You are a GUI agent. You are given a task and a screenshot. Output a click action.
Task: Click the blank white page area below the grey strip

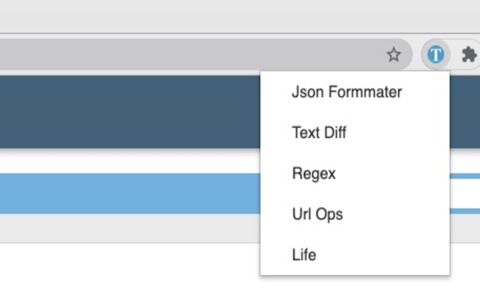point(127,271)
